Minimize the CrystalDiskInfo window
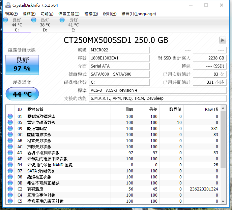The image size is (232, 210). [x=191, y=5]
